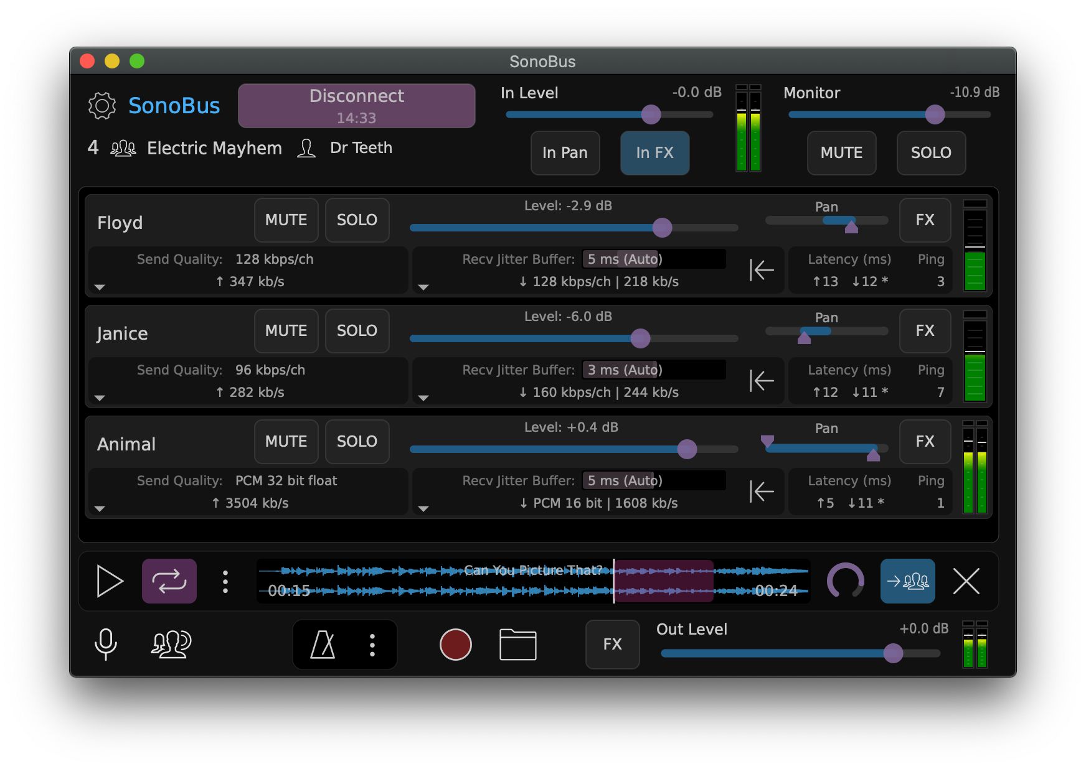Solo Janice's channel
Viewport: 1086px width, 769px height.
(x=357, y=331)
